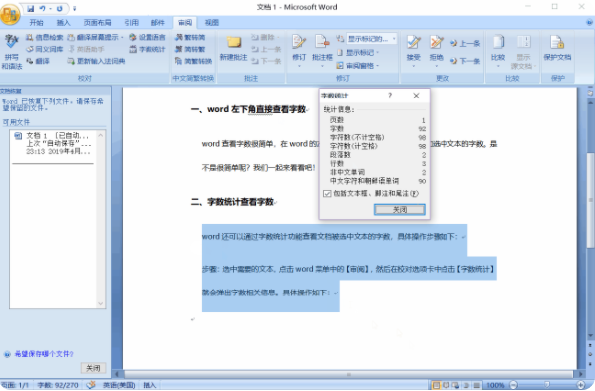Screen dimensions: 595x391
Task: Click 关闭 in the document recovery pane
Action: coord(93,368)
